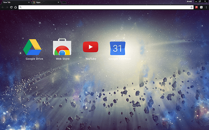
Task: Click the white S extension icon
Action: click(201, 7)
